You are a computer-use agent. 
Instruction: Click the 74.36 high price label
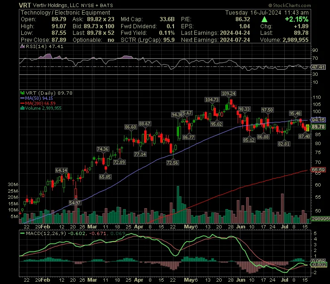[103, 149]
